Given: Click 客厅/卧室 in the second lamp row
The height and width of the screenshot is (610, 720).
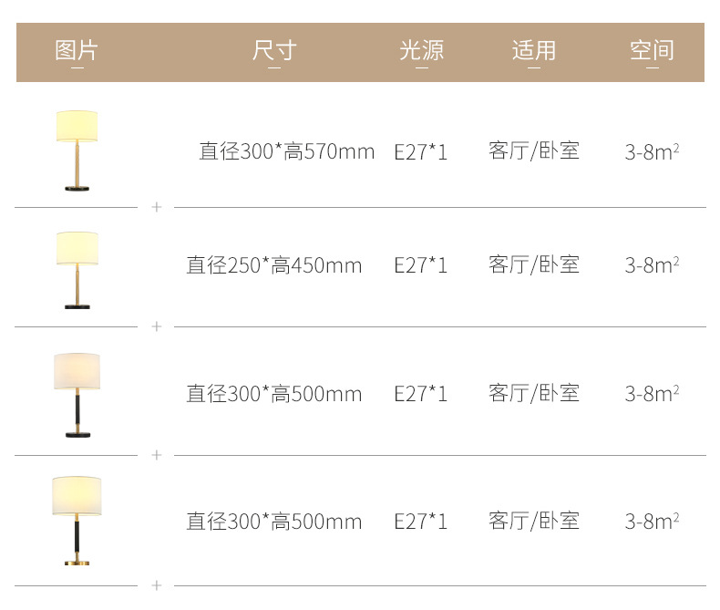Looking at the screenshot, I should click(x=534, y=265).
